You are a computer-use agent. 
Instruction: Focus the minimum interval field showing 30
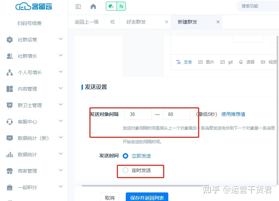[138, 115]
